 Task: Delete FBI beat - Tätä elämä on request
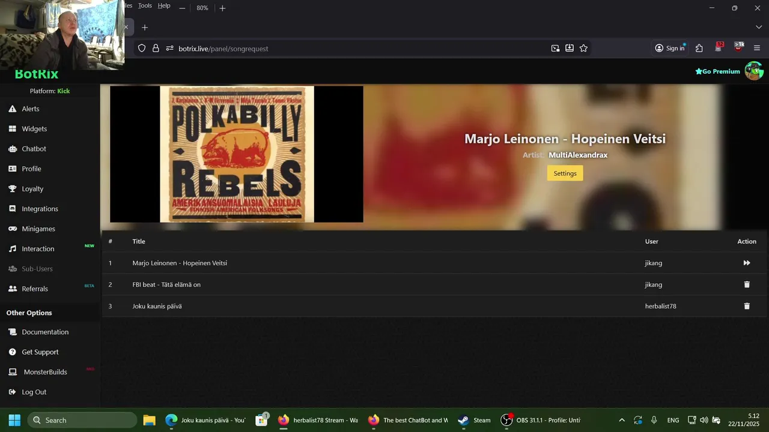tap(747, 284)
